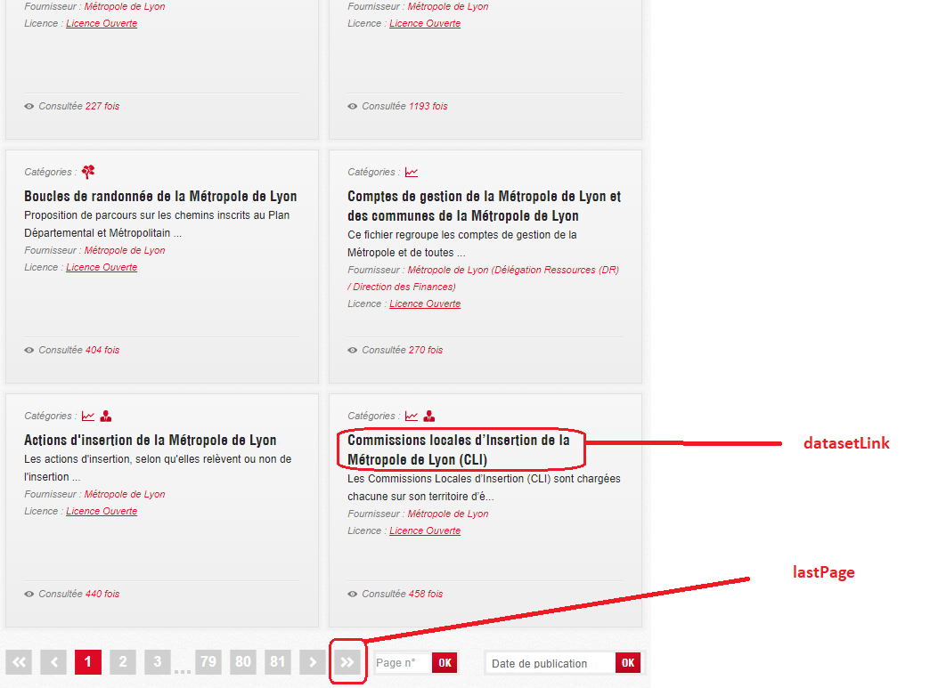
Task: Select page 2 in pagination
Action: (x=123, y=662)
